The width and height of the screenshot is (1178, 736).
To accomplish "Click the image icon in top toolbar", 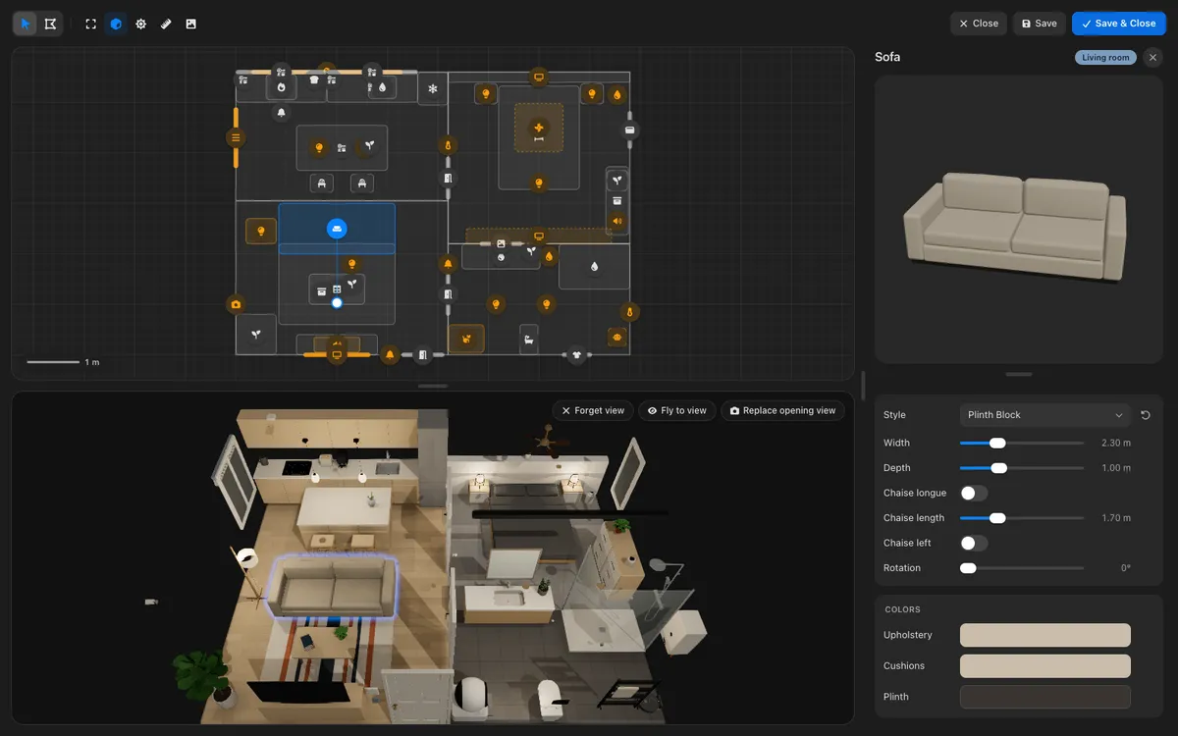I will [x=191, y=24].
